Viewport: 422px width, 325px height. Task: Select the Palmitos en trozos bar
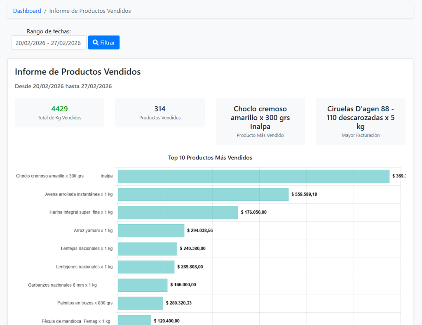141,303
